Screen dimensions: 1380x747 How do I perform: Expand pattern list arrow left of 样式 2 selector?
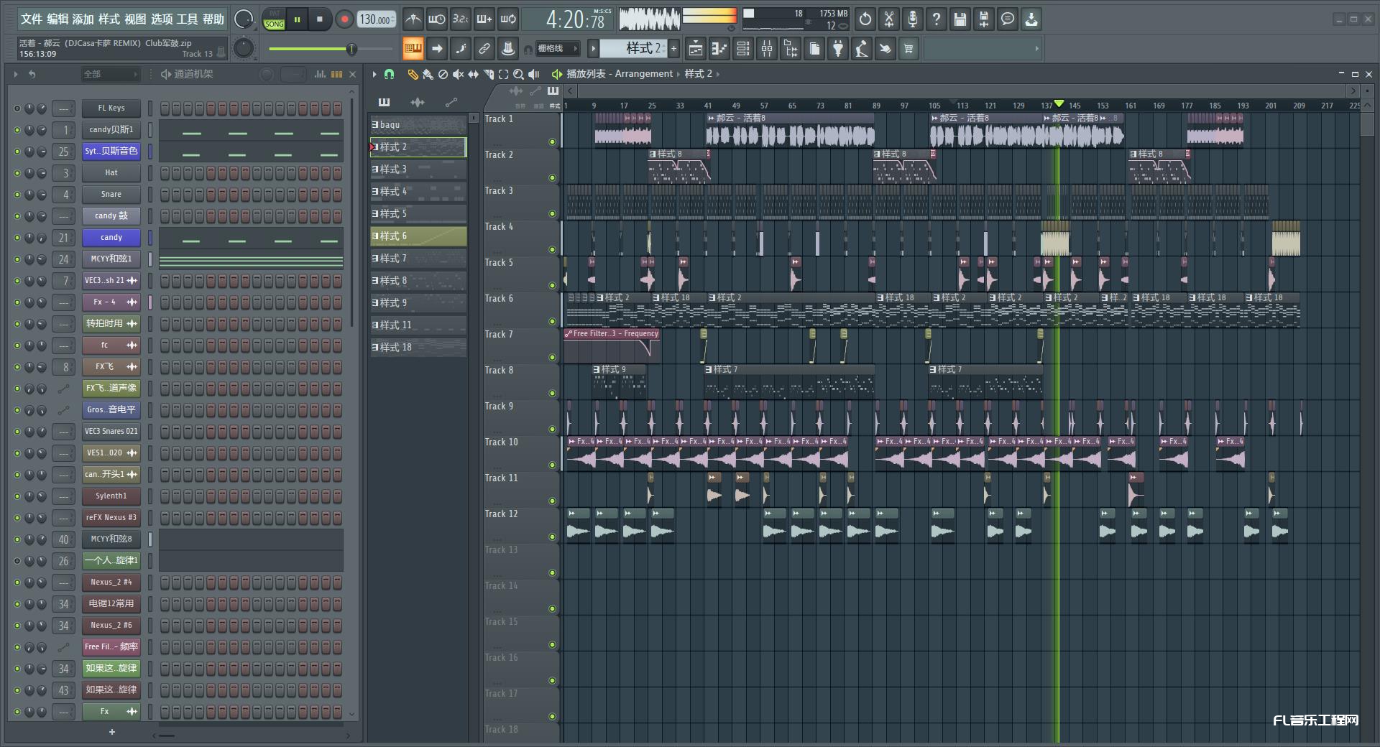[x=593, y=49]
